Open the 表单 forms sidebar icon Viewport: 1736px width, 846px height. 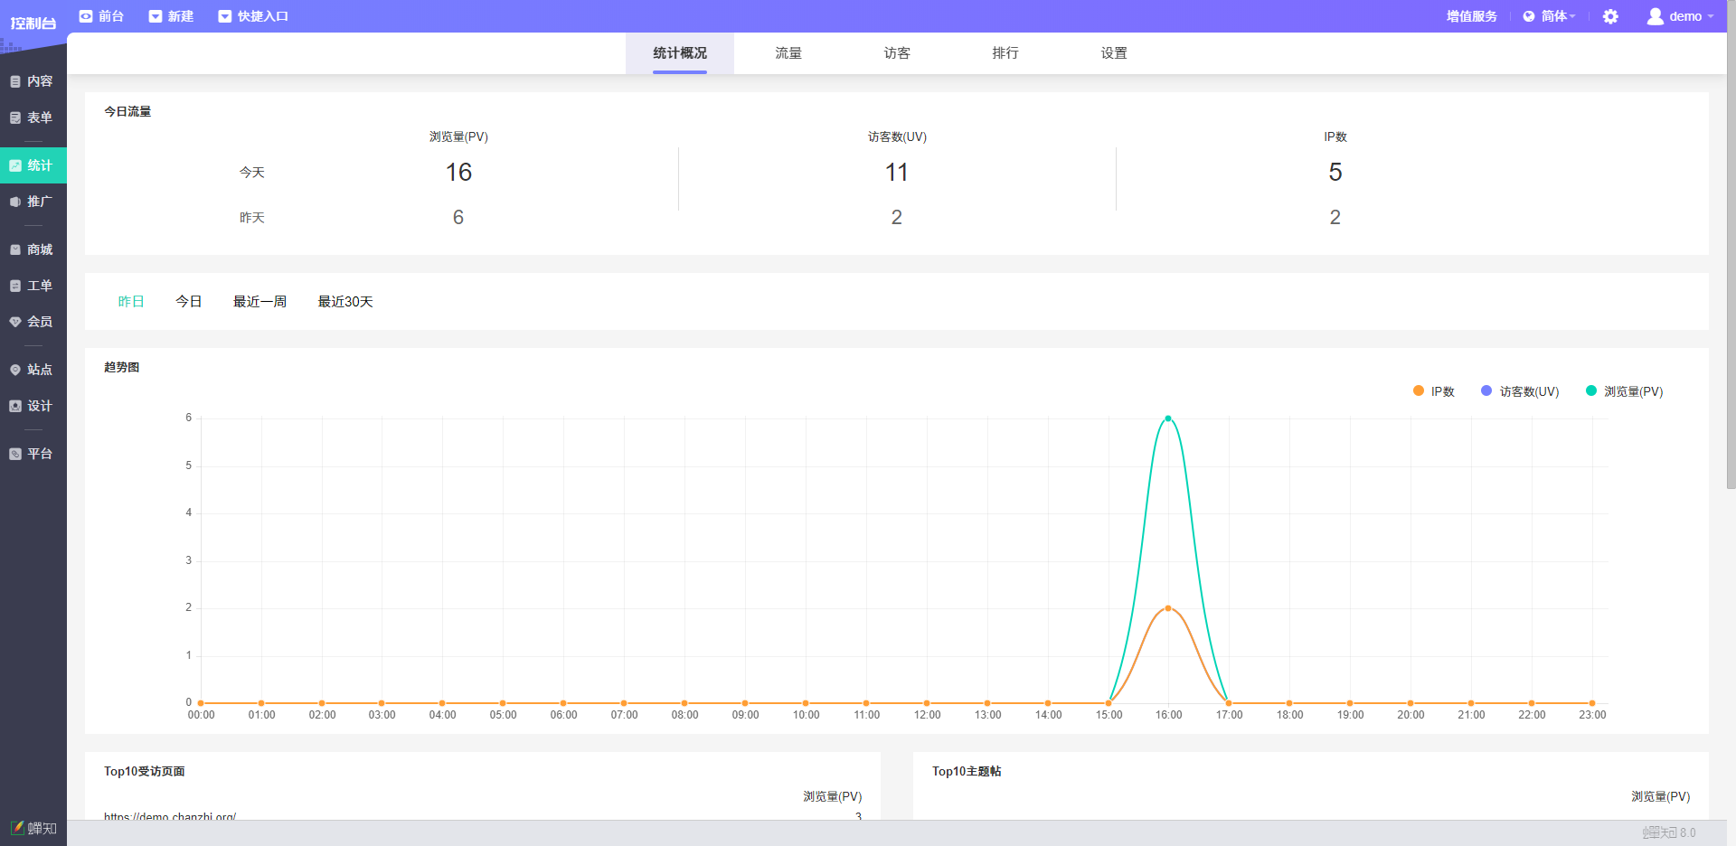click(15, 117)
